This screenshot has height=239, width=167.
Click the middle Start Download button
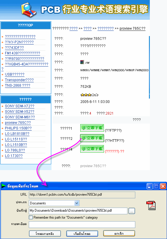[82, 233]
